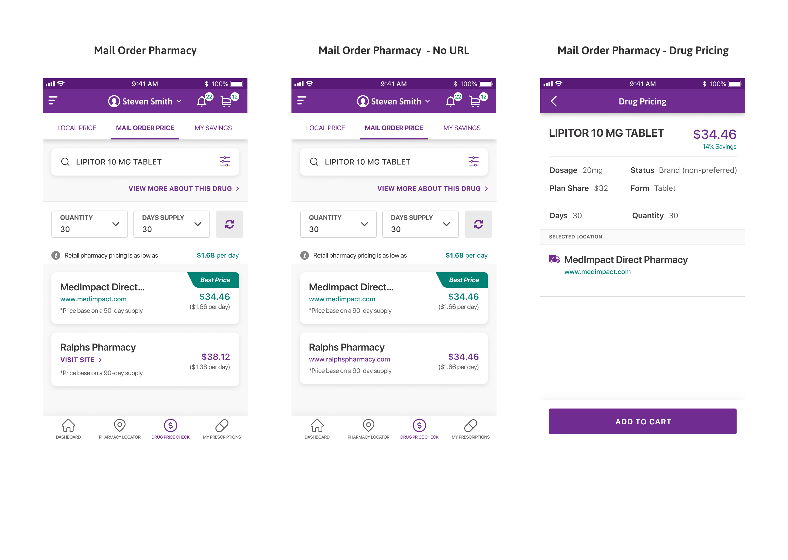Screen dimensions: 788x560
Task: Open My Prescriptions in No URL screen's bottom bar
Action: coord(471,429)
